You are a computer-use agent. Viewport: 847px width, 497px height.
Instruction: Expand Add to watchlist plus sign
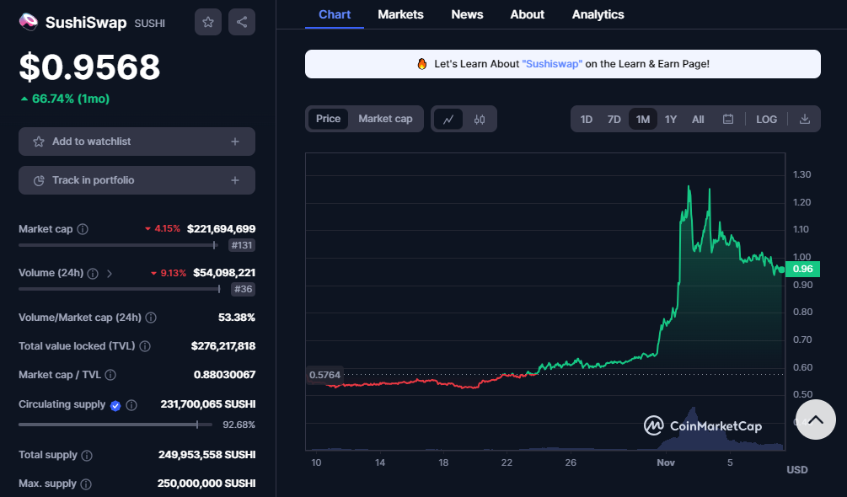(235, 142)
